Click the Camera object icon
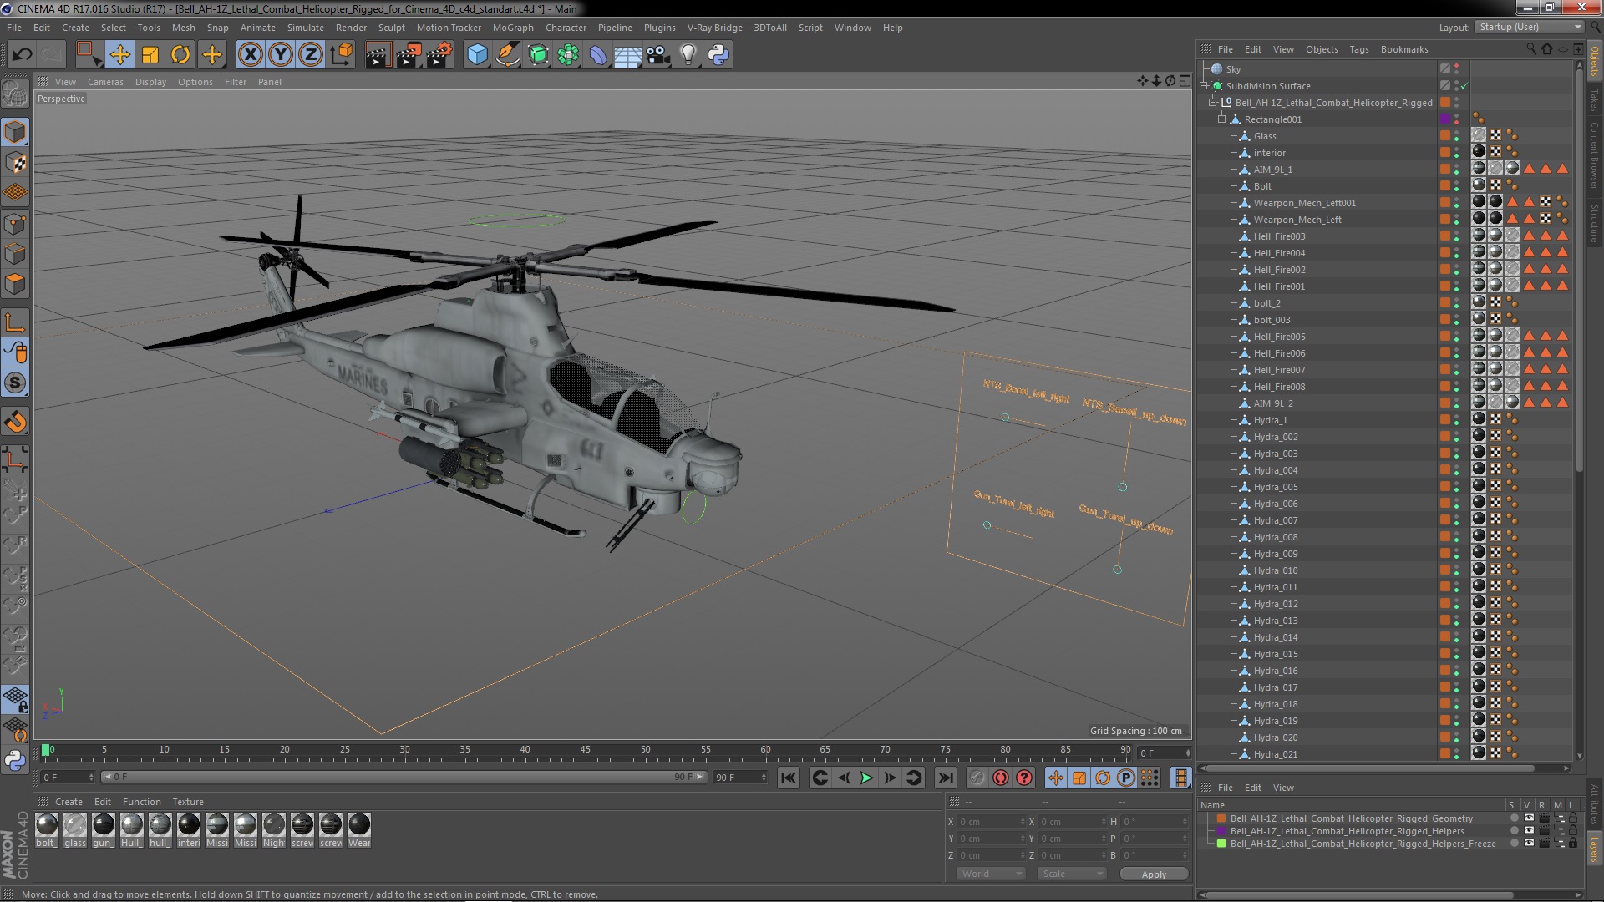The image size is (1604, 902). tap(658, 55)
